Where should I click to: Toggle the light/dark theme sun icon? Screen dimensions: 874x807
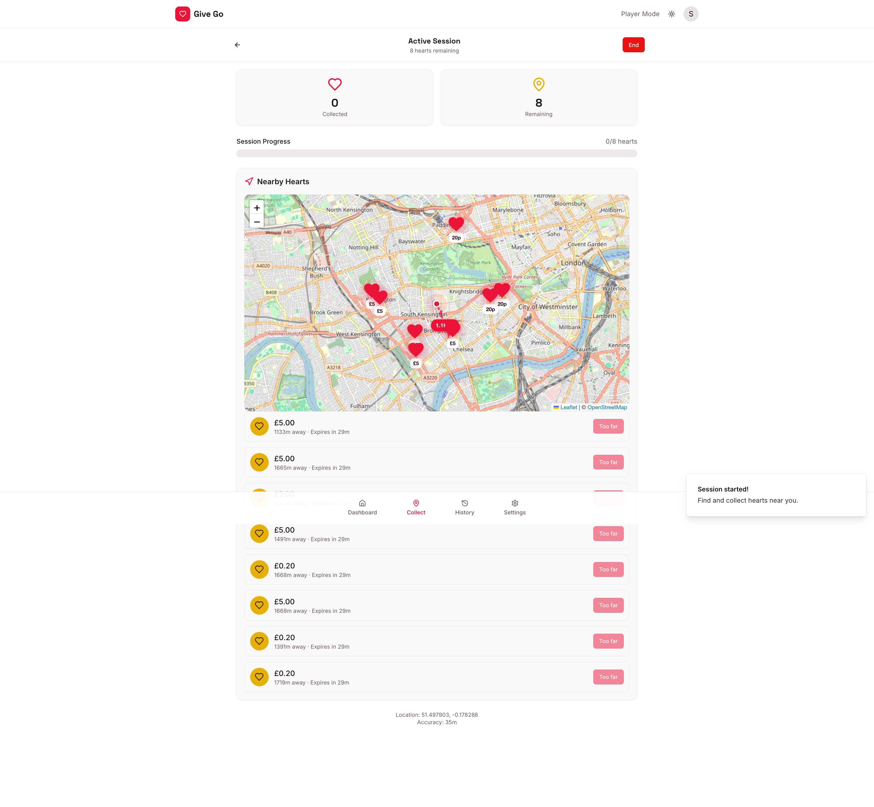click(672, 14)
